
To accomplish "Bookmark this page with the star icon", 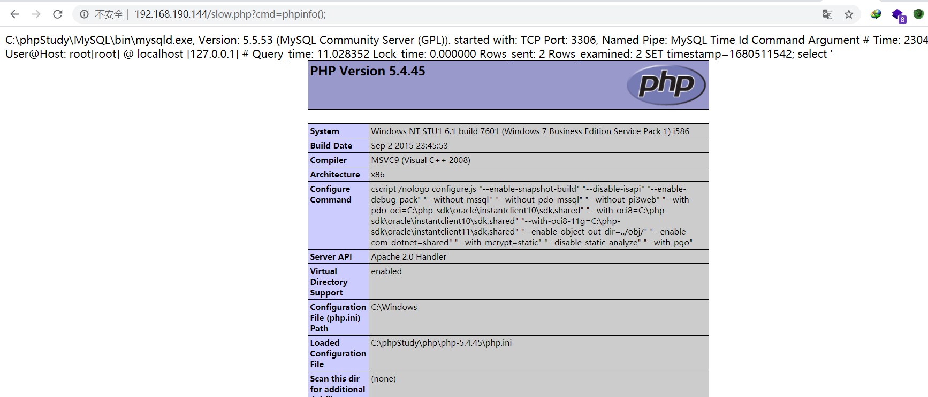I will coord(849,14).
